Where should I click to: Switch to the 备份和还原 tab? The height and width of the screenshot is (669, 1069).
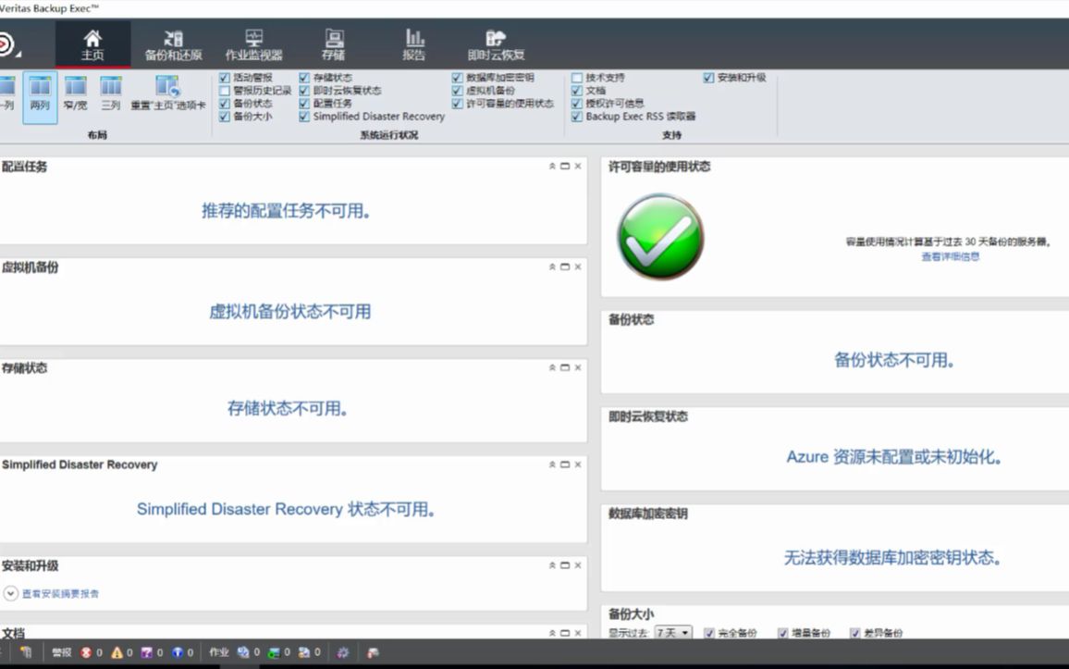(x=173, y=45)
